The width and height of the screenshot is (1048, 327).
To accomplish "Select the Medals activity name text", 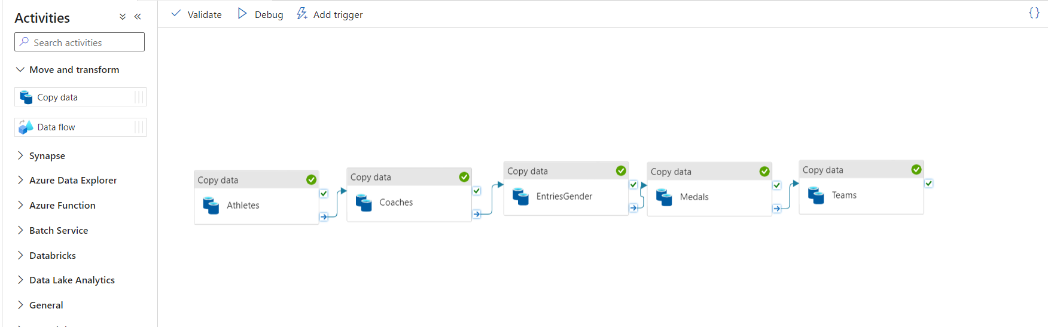I will [694, 197].
